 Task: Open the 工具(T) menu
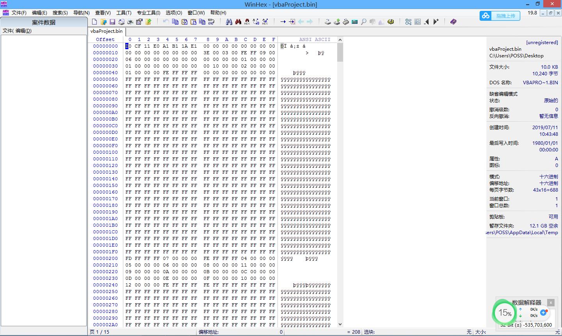124,13
